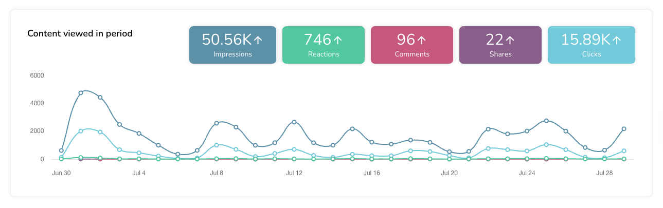Screen dimensions: 663x208
Task: Toggle the Reactions metric card
Action: [x=324, y=45]
